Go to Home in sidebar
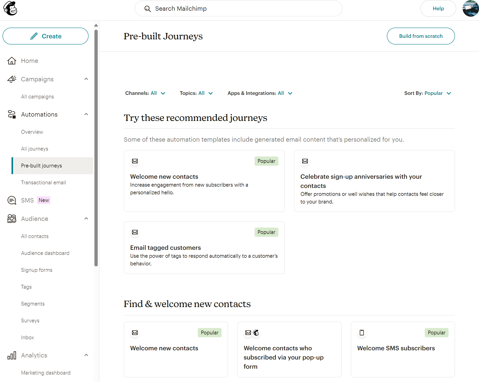 coord(30,61)
